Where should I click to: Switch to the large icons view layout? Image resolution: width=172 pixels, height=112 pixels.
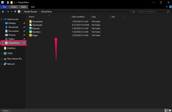point(170,110)
